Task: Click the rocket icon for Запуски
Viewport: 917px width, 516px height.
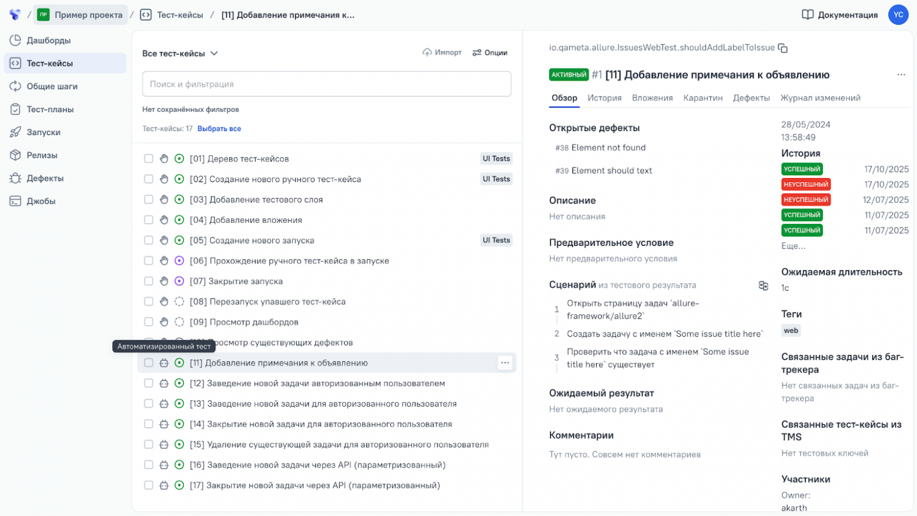Action: coord(15,132)
